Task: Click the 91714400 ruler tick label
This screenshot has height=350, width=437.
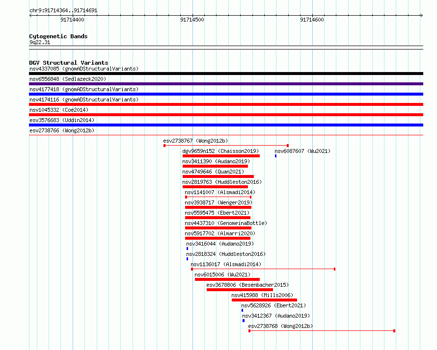Action: [x=72, y=20]
